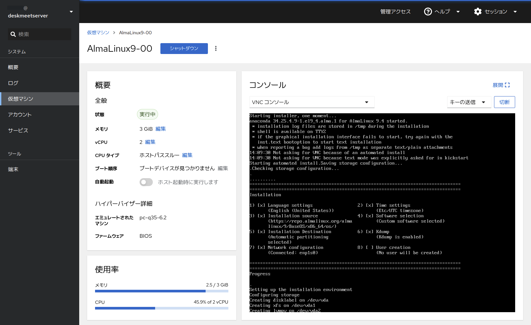Click the ハイパーバイザー詳細 heading

click(124, 203)
